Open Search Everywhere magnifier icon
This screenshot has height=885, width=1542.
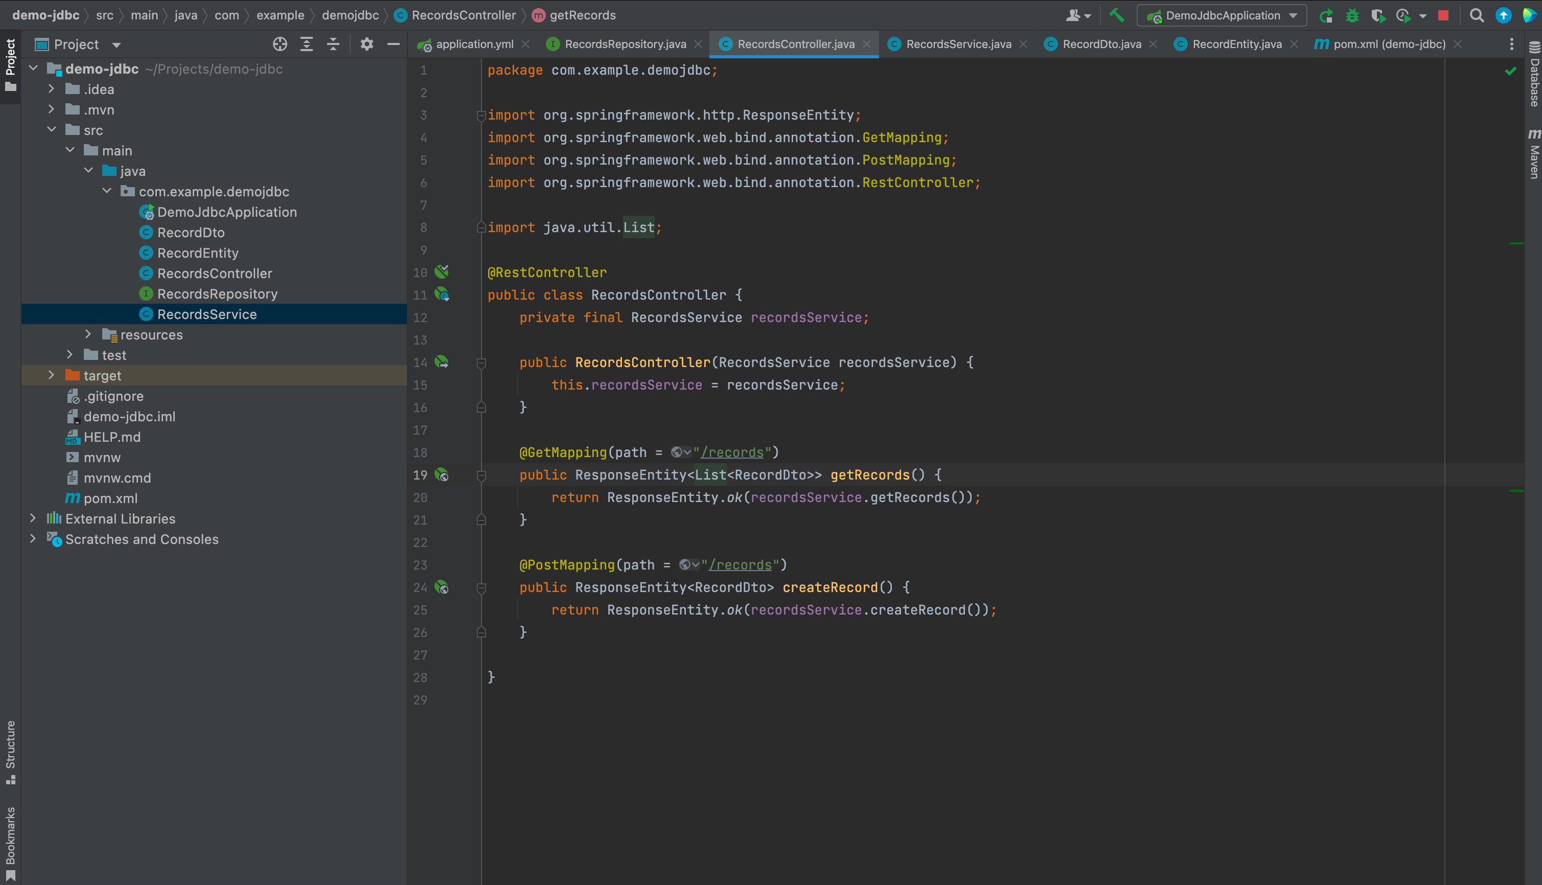1477,16
